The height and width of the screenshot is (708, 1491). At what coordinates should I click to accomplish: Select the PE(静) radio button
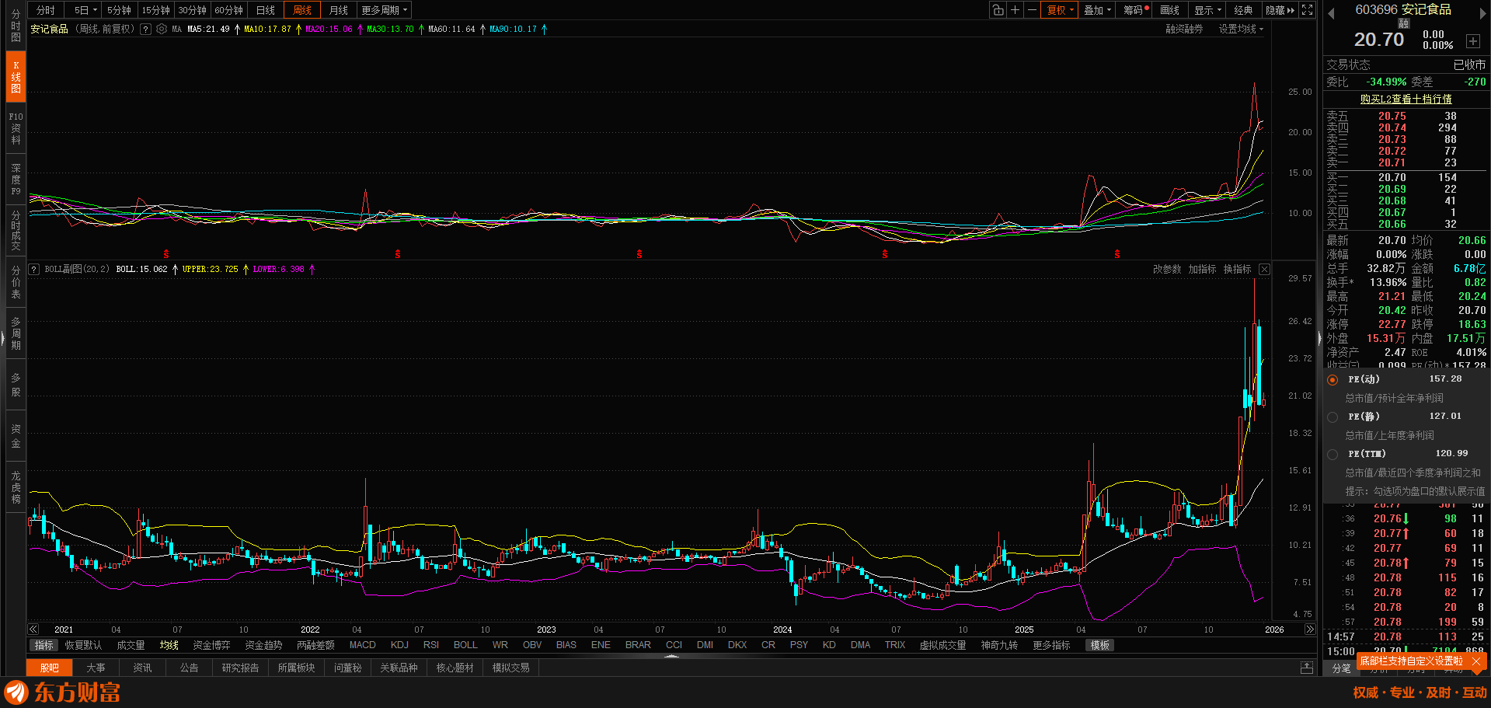[x=1332, y=417]
